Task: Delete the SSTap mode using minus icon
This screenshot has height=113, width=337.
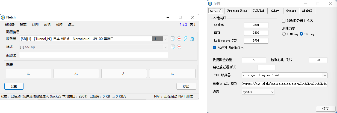Action: click(179, 47)
